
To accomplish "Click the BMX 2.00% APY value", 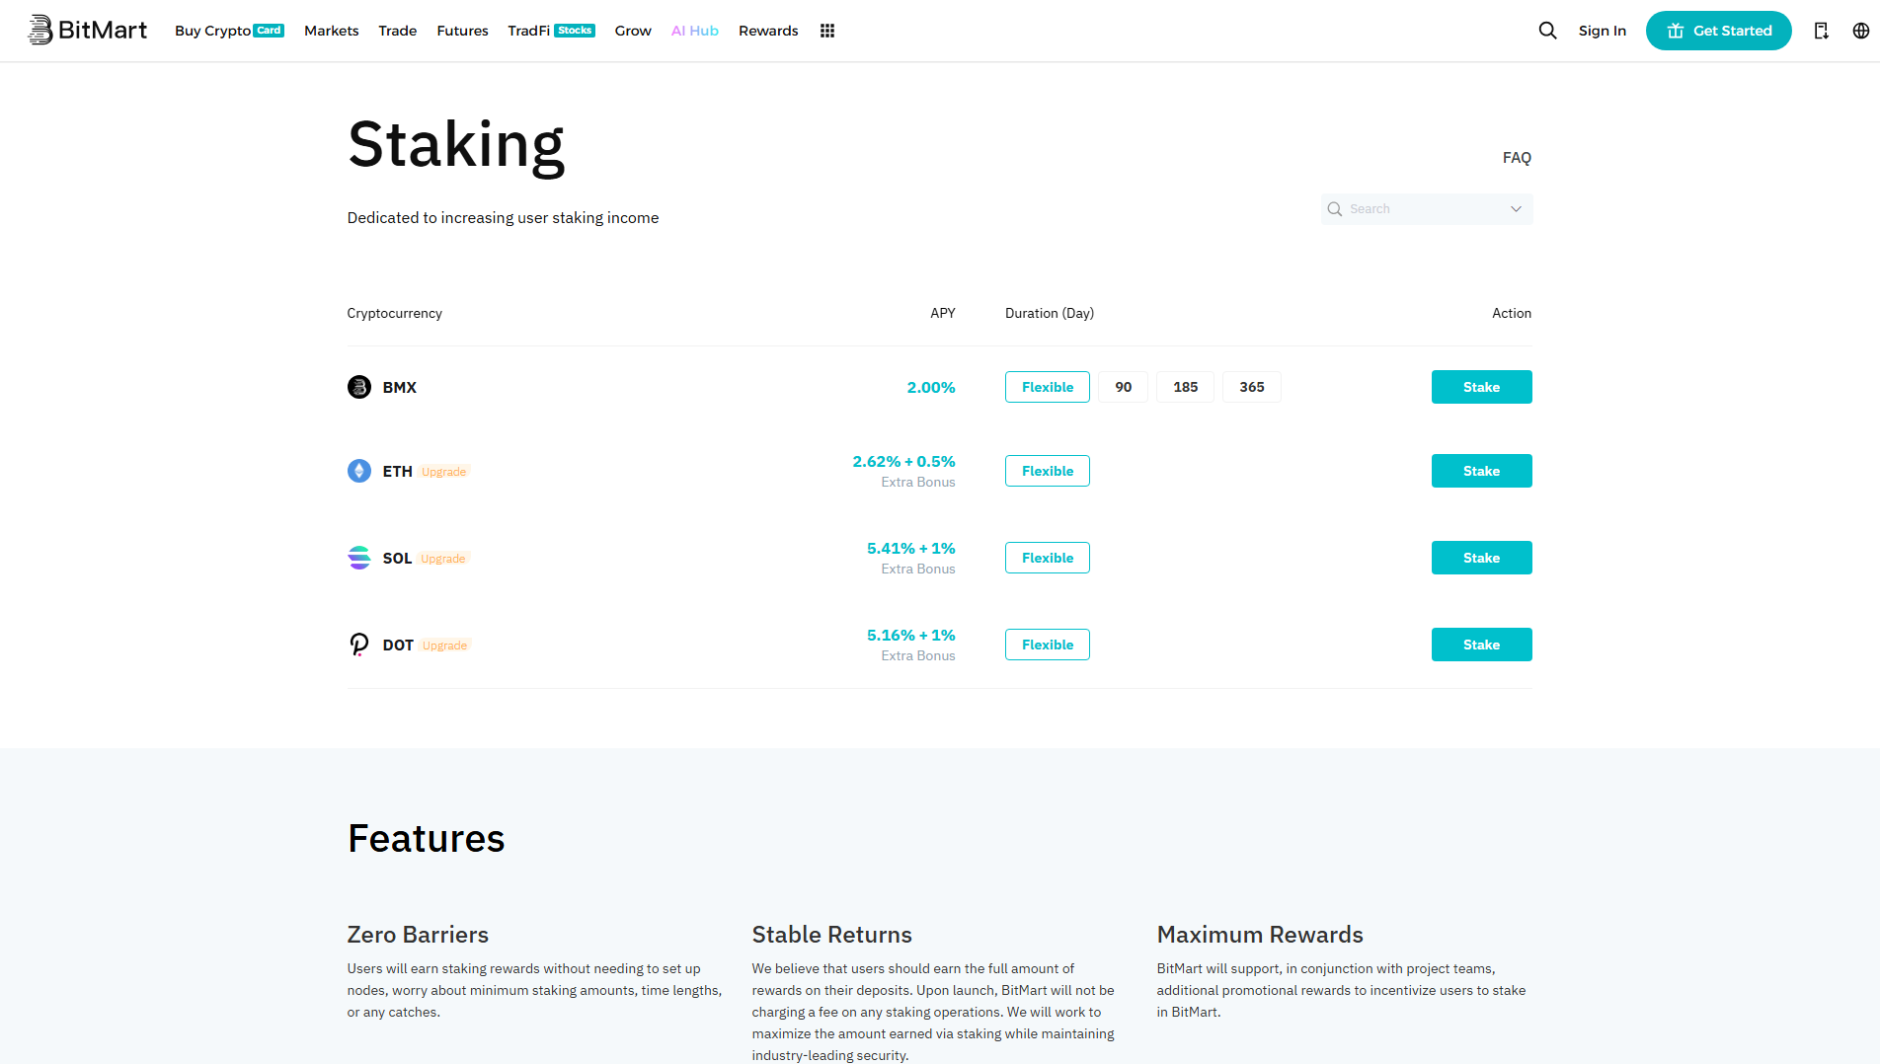I will 931,387.
